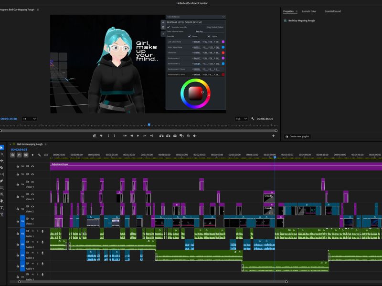Screen dimensions: 382x286
Task: Open Program monitor wrench settings
Action: click(253, 119)
